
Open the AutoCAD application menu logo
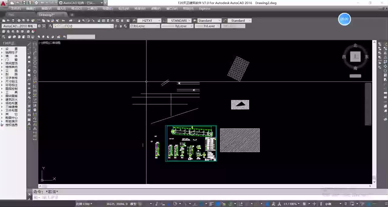(4, 3)
